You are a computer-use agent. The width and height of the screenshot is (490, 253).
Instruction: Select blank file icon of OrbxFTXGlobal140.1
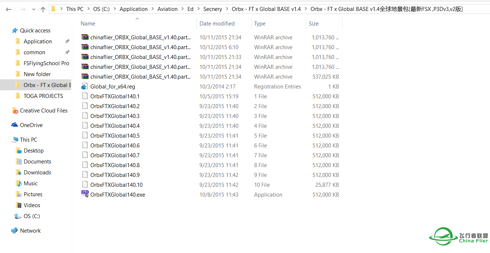85,96
